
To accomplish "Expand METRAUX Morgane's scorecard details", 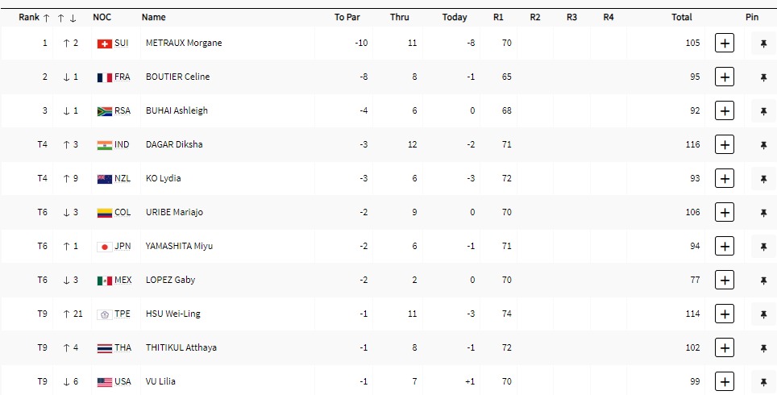I will 725,44.
